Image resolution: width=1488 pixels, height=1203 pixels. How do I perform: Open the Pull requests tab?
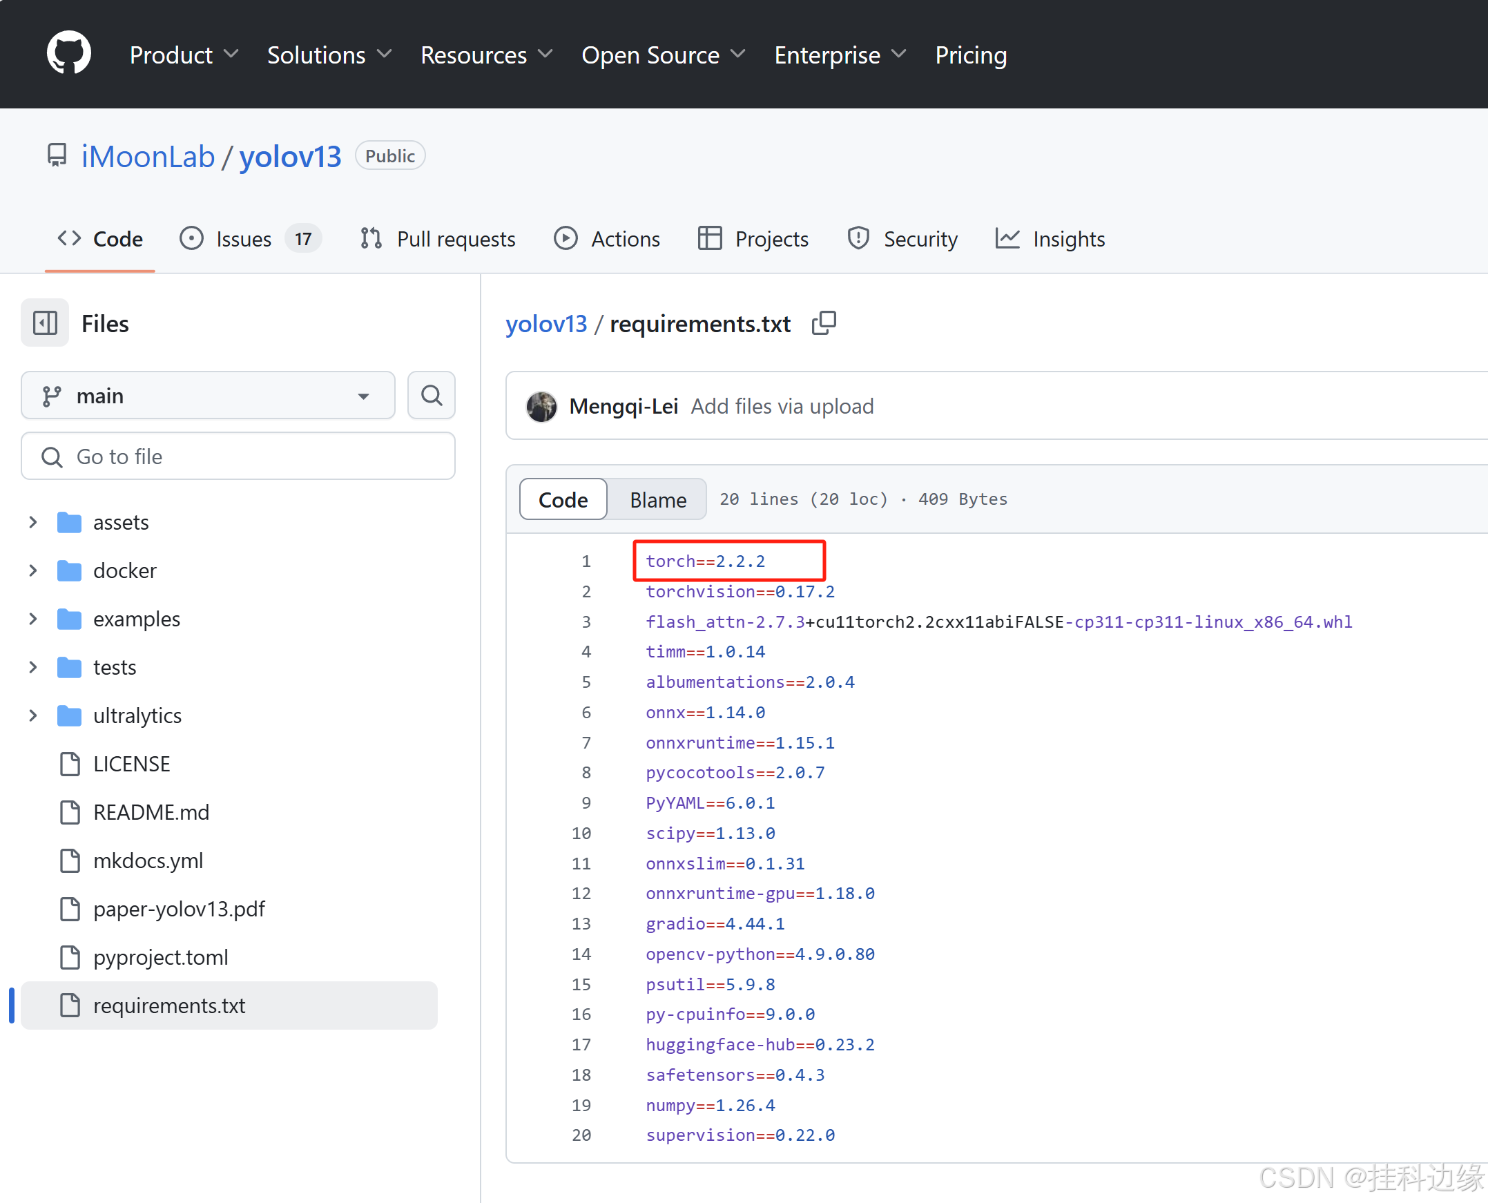pyautogui.click(x=438, y=239)
